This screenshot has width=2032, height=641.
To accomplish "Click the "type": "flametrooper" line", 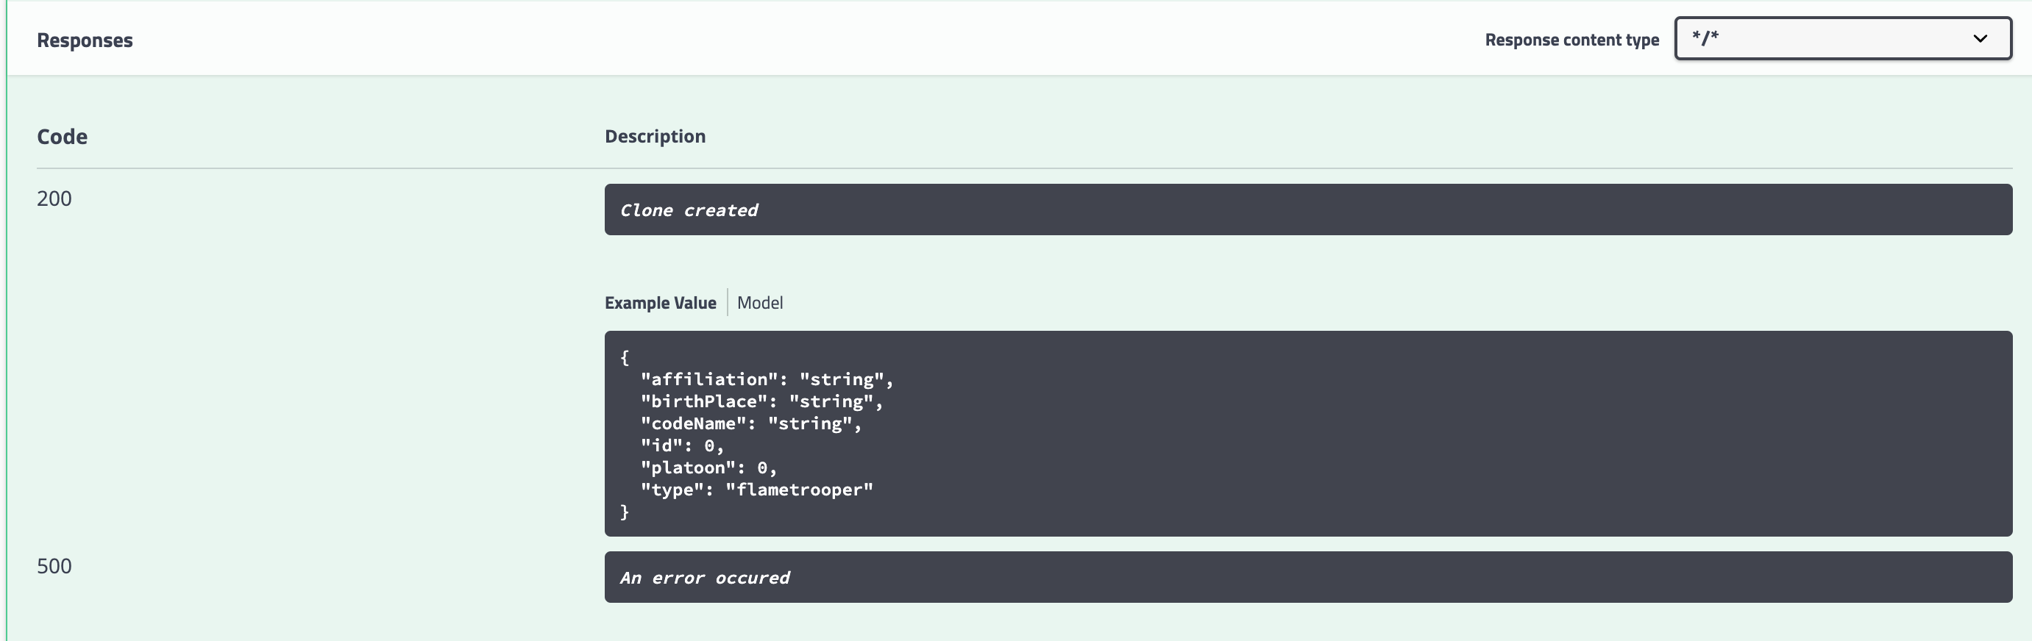I will (x=756, y=490).
